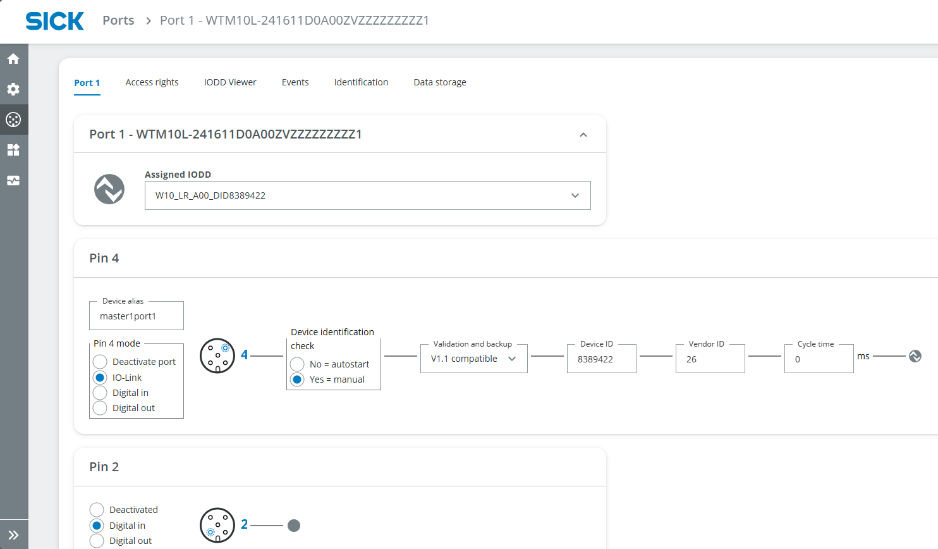The height and width of the screenshot is (549, 938).
Task: Select IO-Link for Pin 4 mode
Action: coord(100,378)
